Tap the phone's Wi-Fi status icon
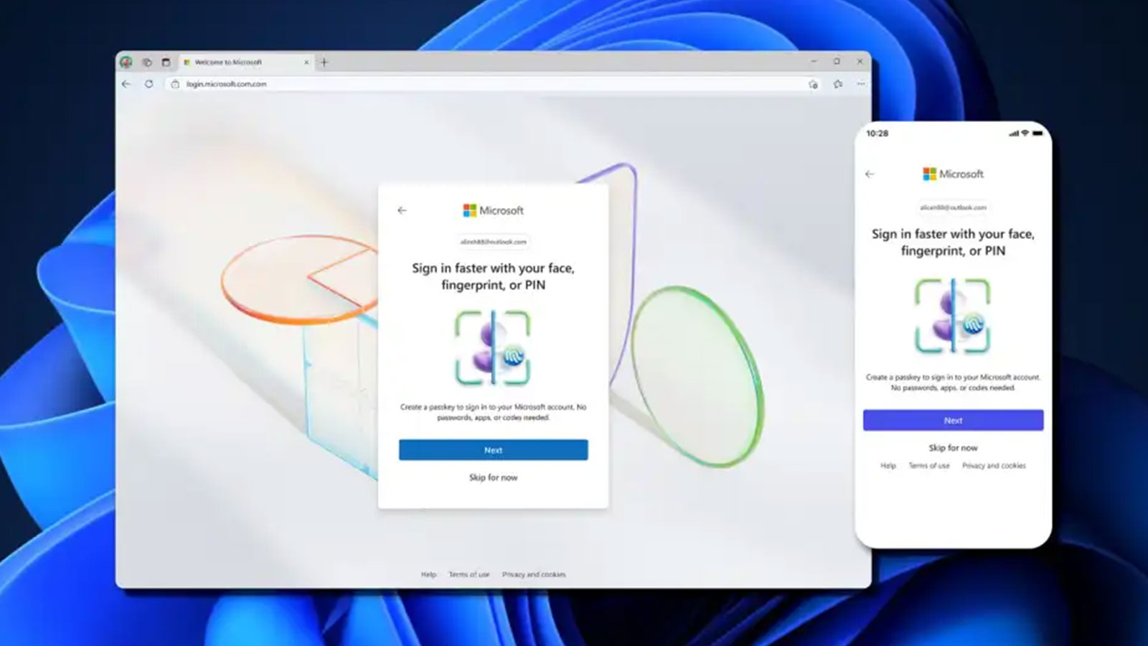The image size is (1148, 646). click(x=1025, y=134)
